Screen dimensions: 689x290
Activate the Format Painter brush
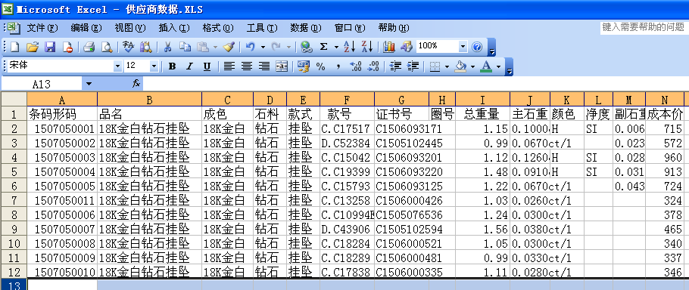tap(229, 47)
